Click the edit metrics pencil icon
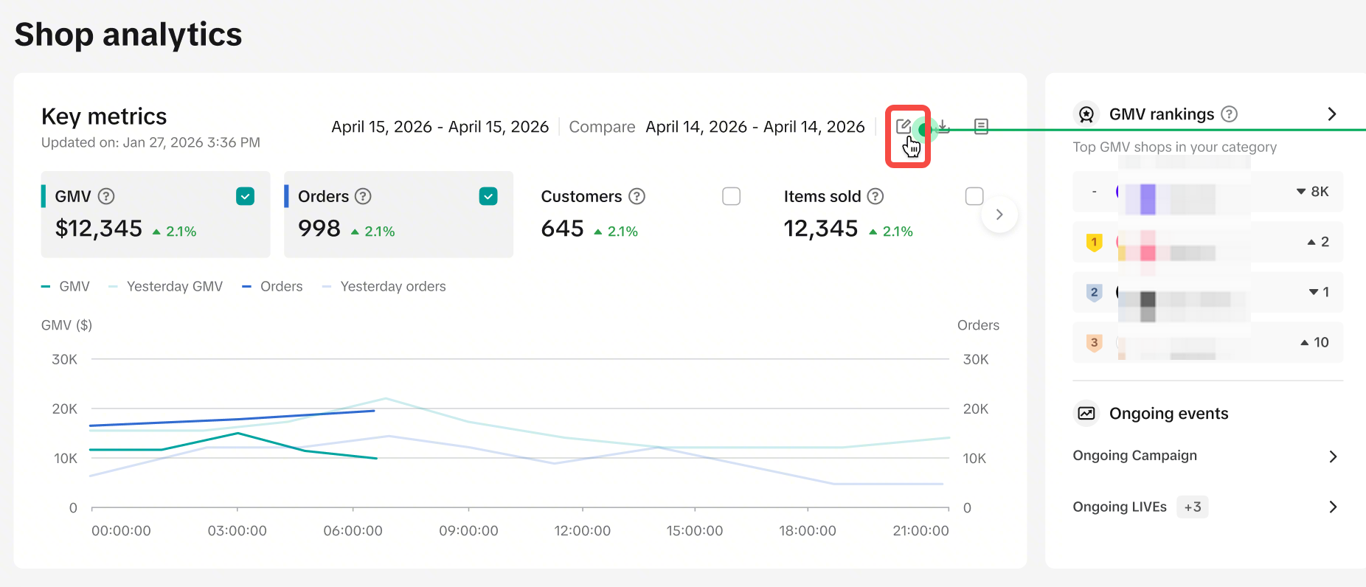This screenshot has height=587, width=1366. (x=904, y=126)
